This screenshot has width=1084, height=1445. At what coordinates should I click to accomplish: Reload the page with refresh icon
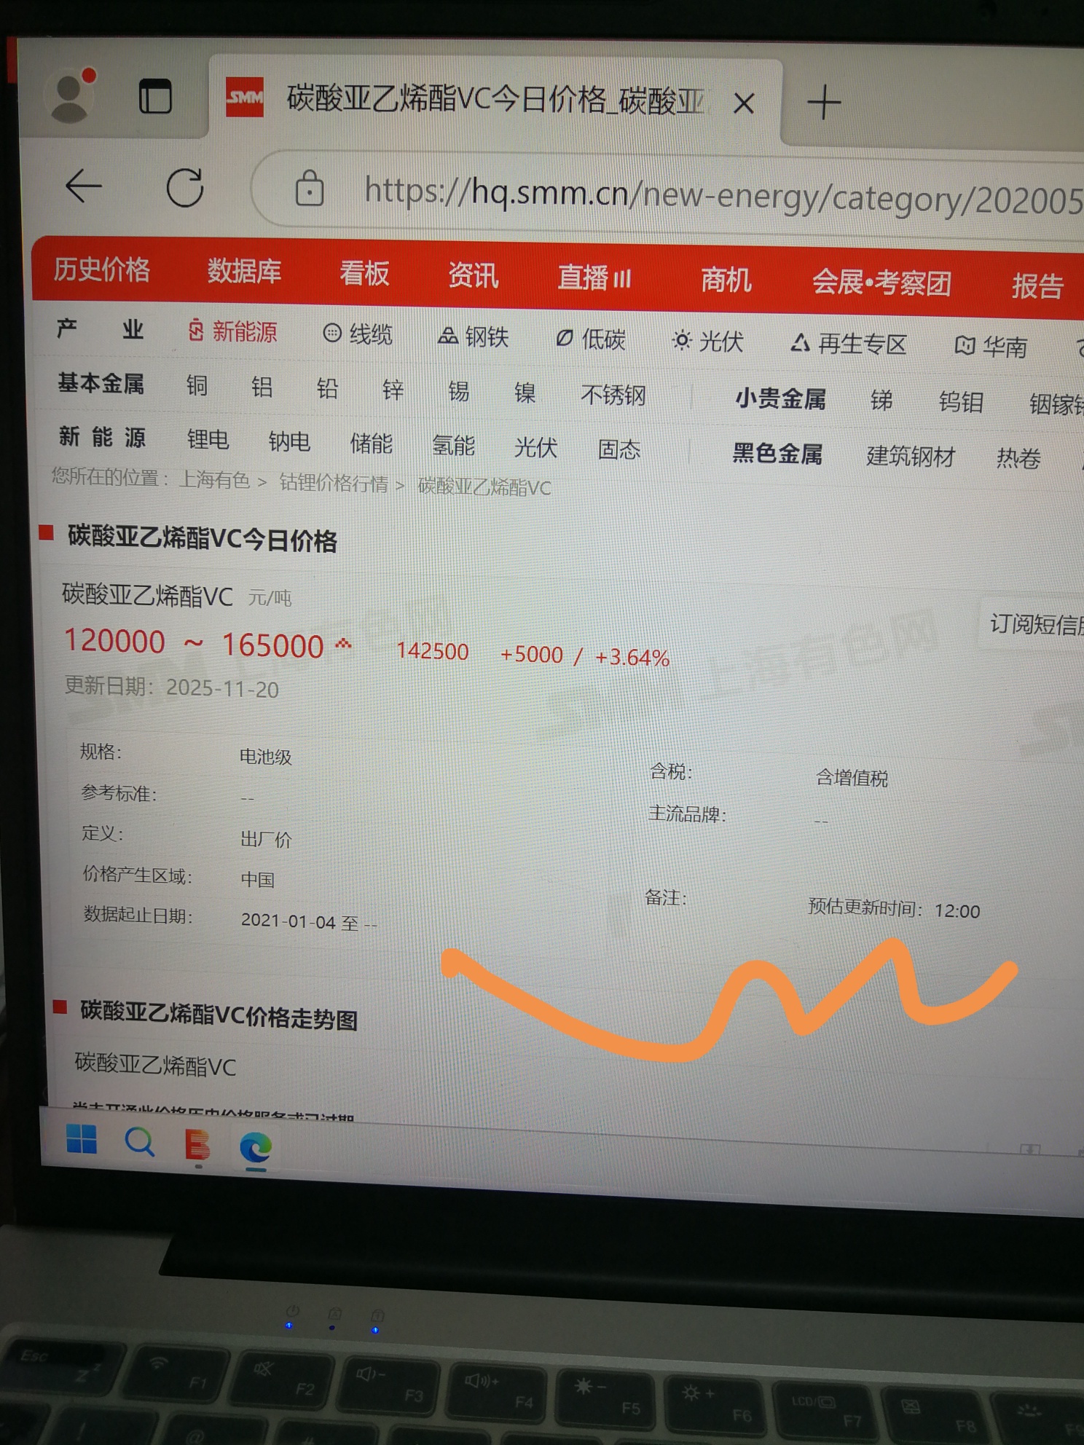(x=185, y=189)
